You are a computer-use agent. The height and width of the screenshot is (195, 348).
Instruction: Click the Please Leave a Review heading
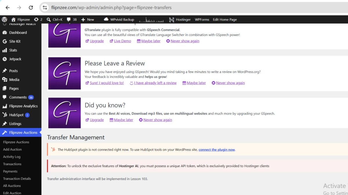[115, 63]
